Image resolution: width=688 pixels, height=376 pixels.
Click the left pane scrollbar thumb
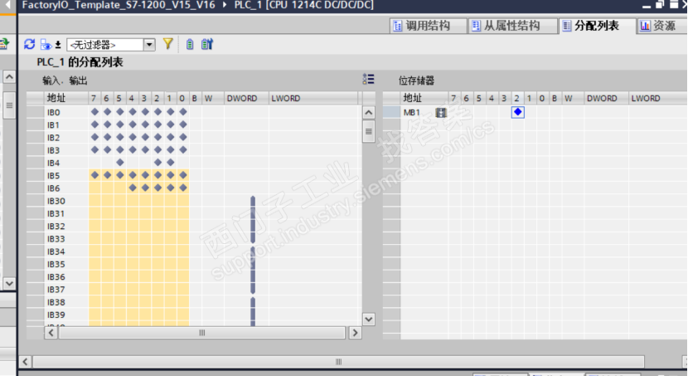[x=9, y=105]
